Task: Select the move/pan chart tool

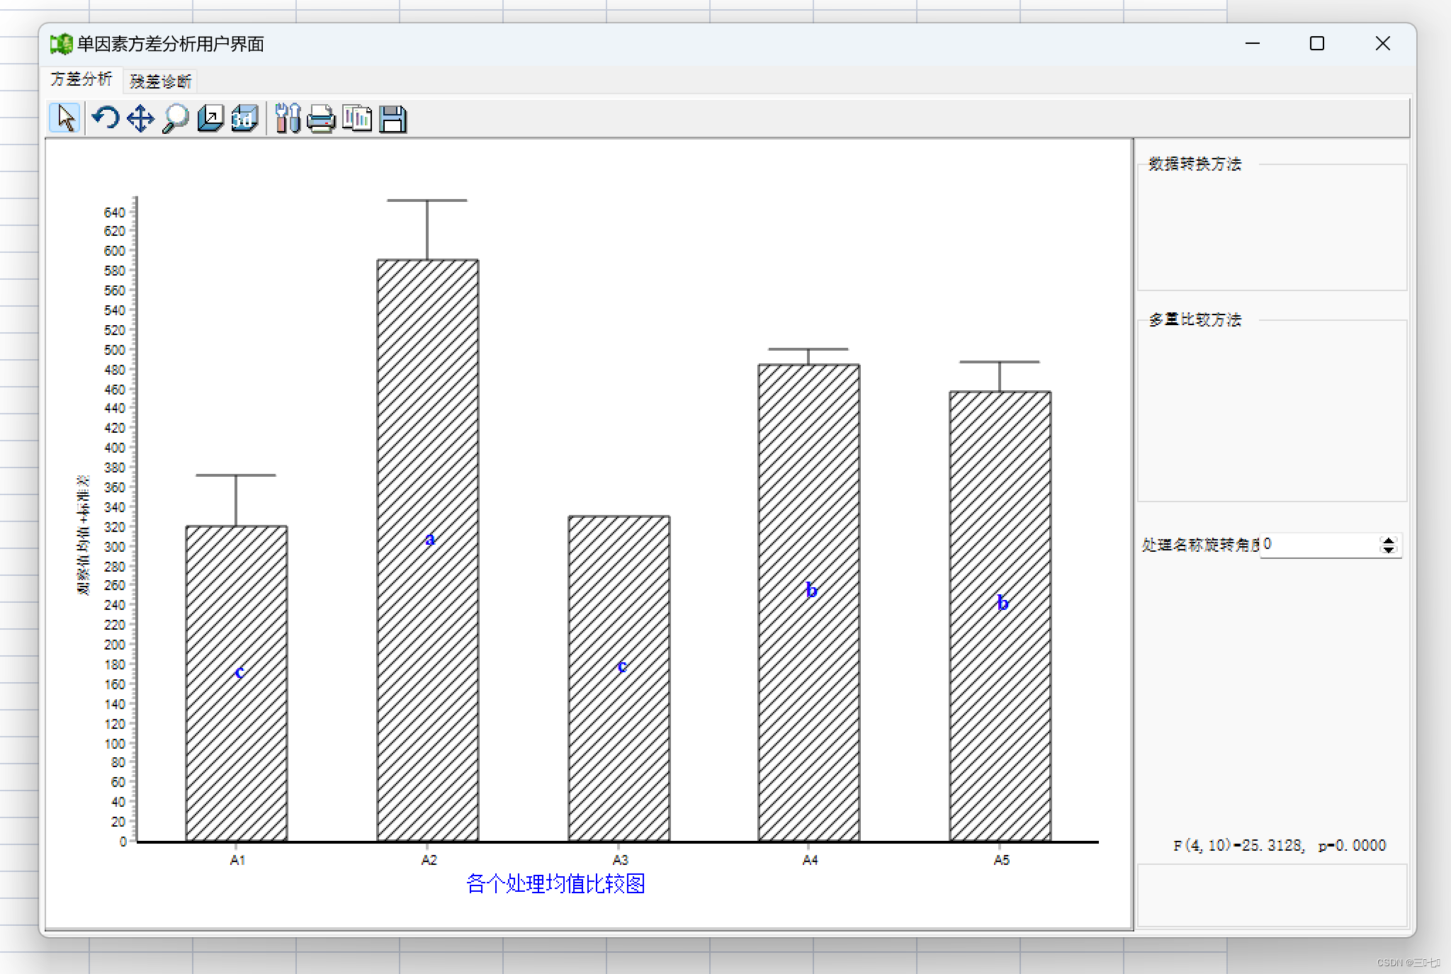Action: click(x=140, y=118)
